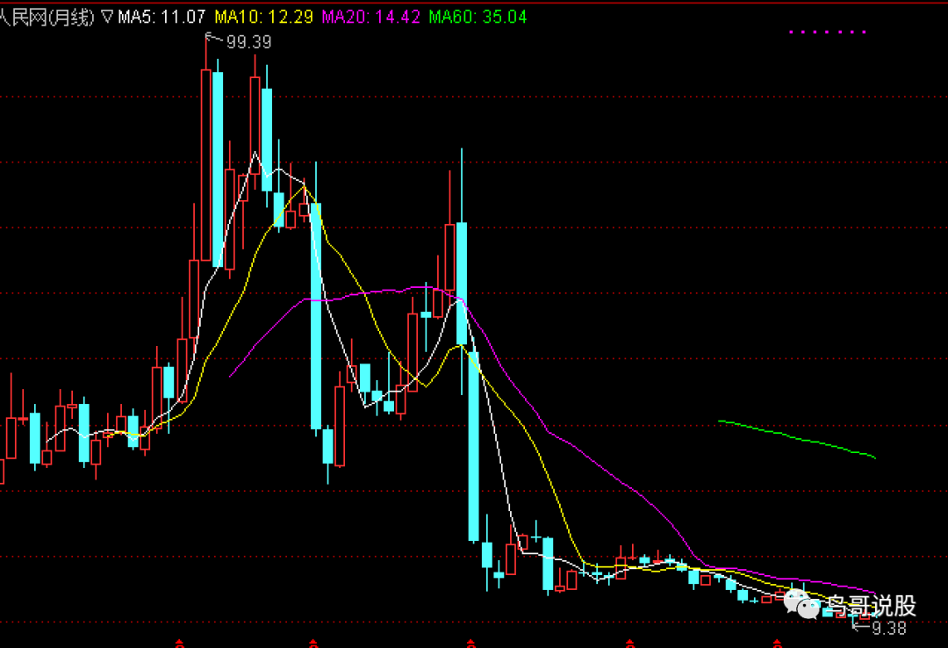Image resolution: width=948 pixels, height=648 pixels.
Task: Click the 人民网(月线) chart title
Action: pos(47,17)
